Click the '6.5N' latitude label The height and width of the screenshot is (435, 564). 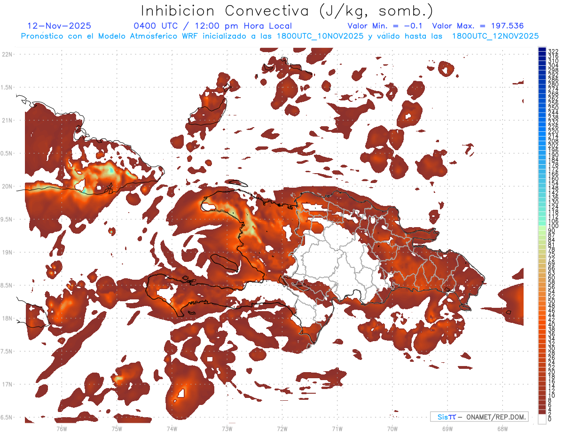click(7, 418)
